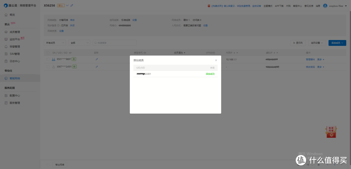Click the SIM管理 card icon
Image resolution: width=351 pixels, height=169 pixels.
[x=6, y=54]
